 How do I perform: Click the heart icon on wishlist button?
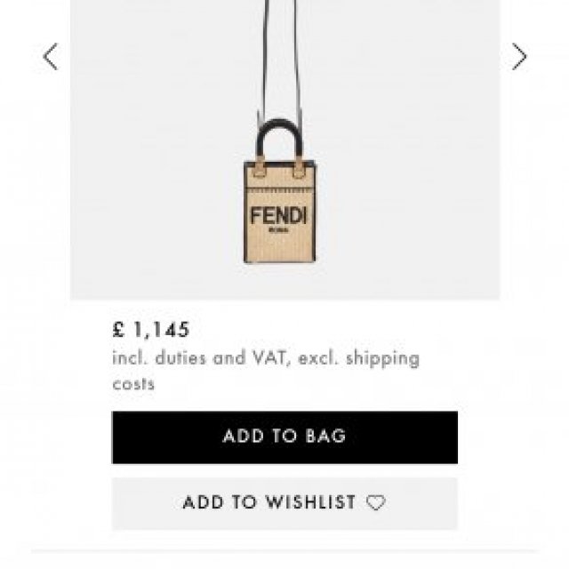pos(377,503)
